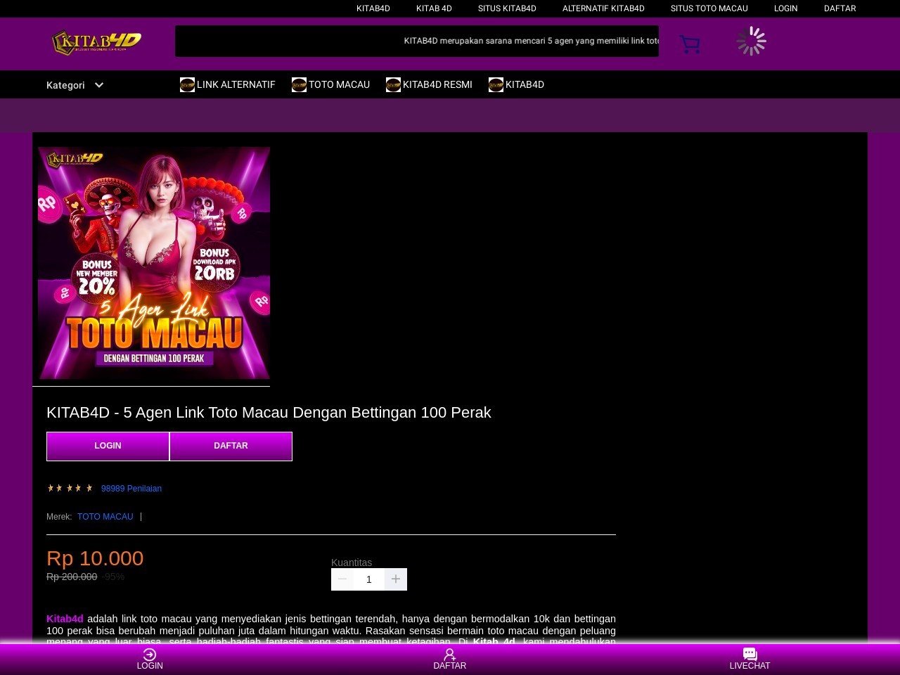Open SITUS KITAB4D top link

pos(507,8)
